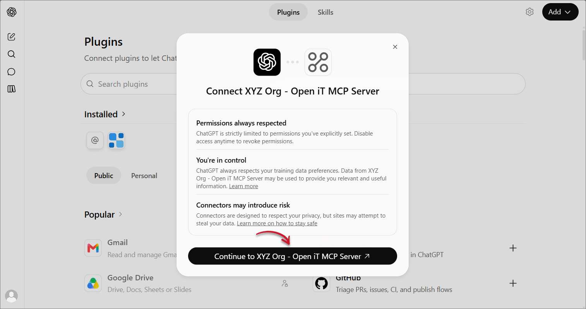Click 'Drive, Docs, Sheets or Slides' text

[149, 290]
